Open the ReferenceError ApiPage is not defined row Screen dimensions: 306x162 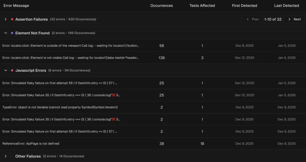point(31,144)
